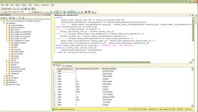Image resolution: width=198 pixels, height=112 pixels.
Task: Select the SQL Server Agent node
Action: coord(14,84)
